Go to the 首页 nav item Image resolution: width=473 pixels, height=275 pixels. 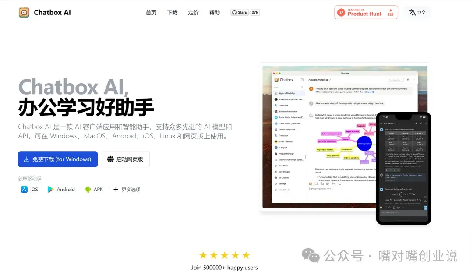point(151,12)
